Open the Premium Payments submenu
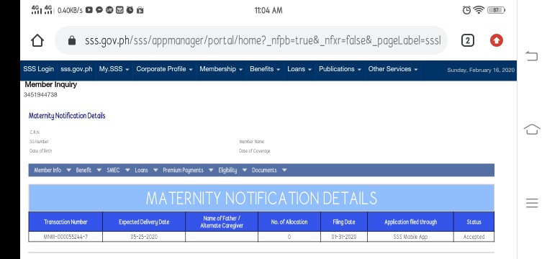 point(188,170)
